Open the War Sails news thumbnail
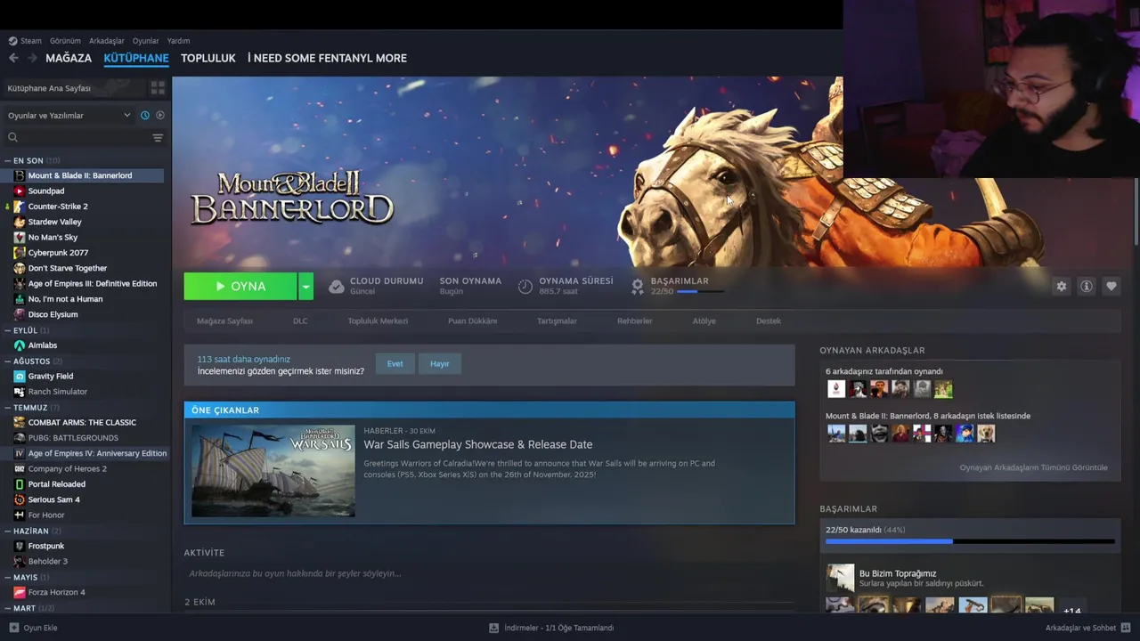The width and height of the screenshot is (1140, 641). (273, 471)
